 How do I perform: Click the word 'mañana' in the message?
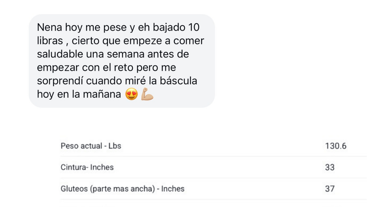tap(102, 94)
